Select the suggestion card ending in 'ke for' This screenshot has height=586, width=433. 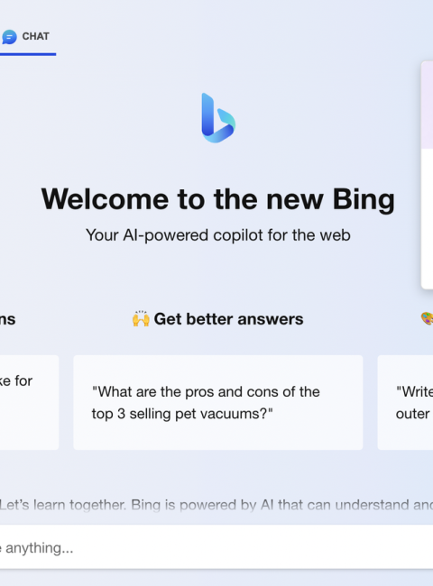(29, 402)
